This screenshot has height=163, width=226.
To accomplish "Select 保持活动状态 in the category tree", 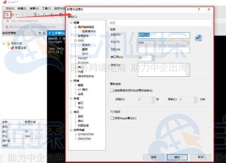I will pos(86,76).
